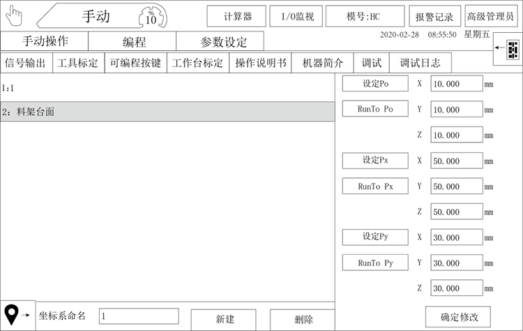
Task: Open the 工具标定 sub-tab
Action: click(77, 63)
